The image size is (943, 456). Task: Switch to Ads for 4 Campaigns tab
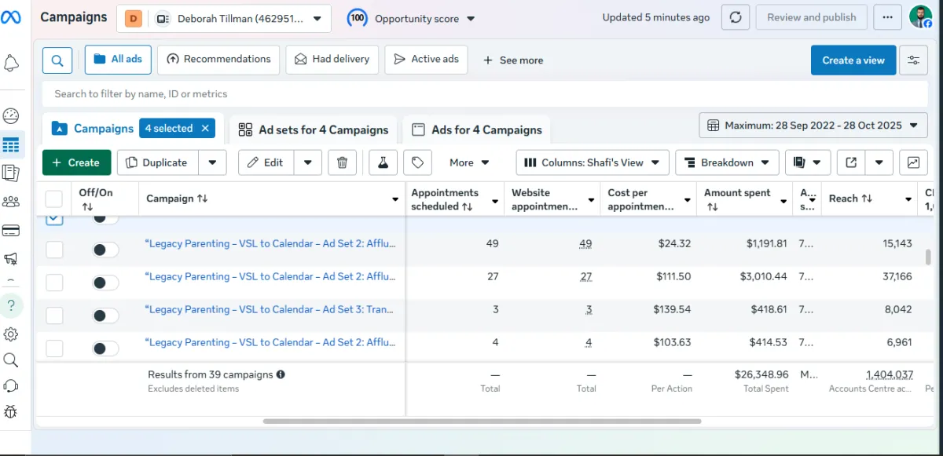(477, 130)
